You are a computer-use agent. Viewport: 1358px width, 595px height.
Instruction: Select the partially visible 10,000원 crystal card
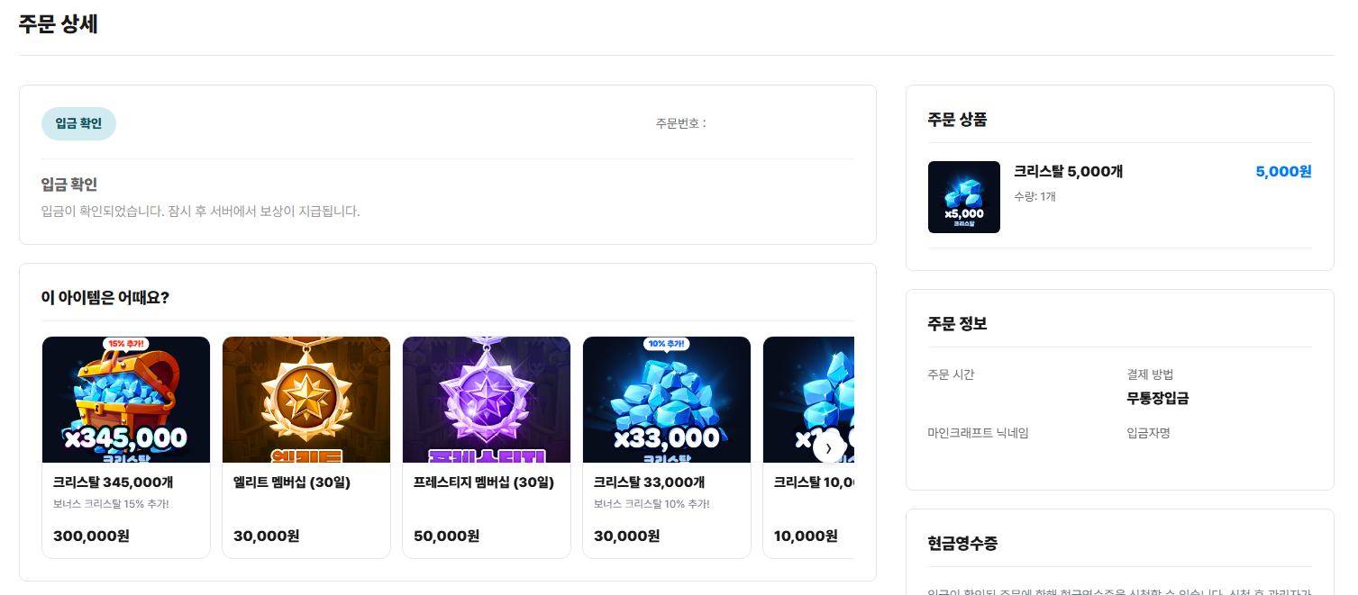808,447
